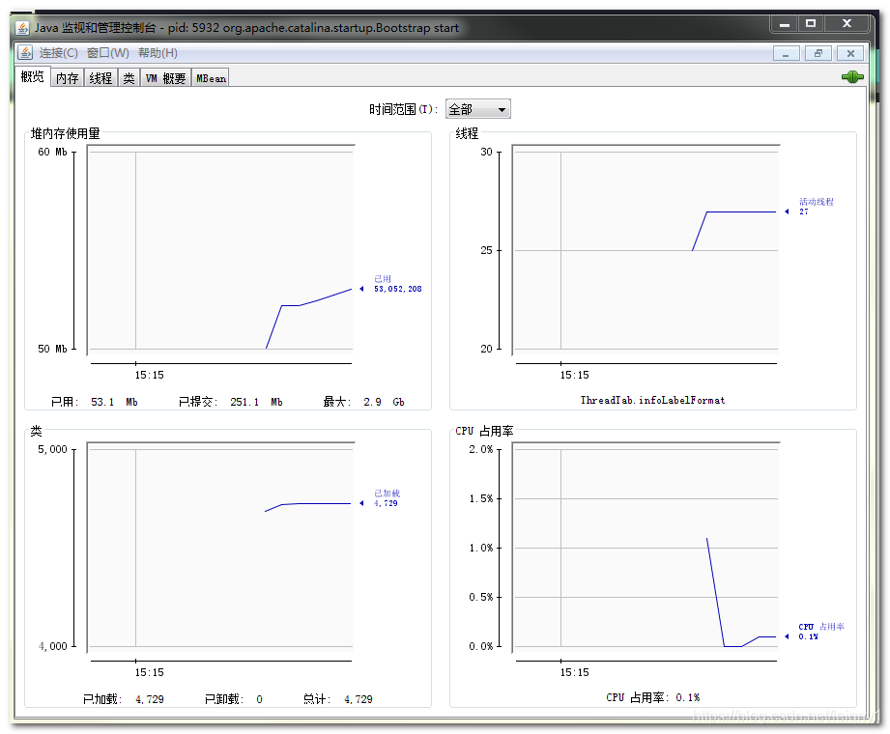The image size is (890, 734).
Task: Switch to the 线程 tab
Action: click(x=100, y=77)
